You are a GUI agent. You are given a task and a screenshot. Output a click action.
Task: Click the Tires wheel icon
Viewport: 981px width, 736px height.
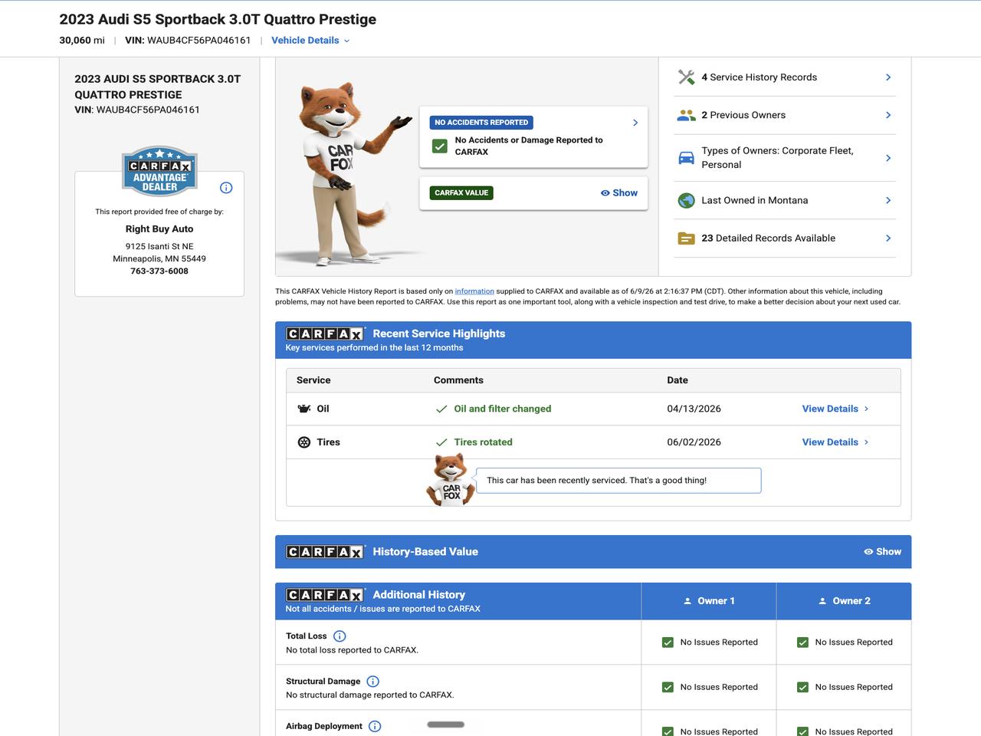tap(304, 442)
